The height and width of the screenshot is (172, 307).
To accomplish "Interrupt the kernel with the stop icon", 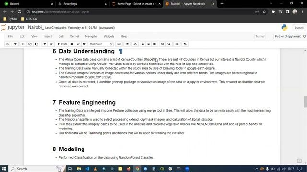I will (x=71, y=44).
